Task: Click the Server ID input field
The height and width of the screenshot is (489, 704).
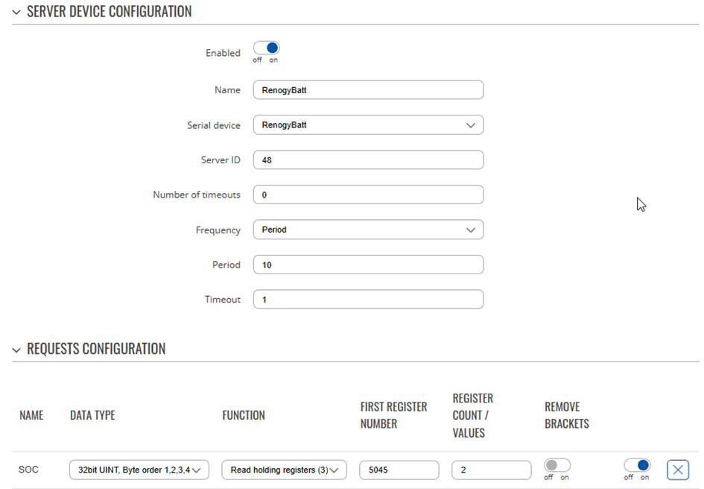Action: click(368, 160)
